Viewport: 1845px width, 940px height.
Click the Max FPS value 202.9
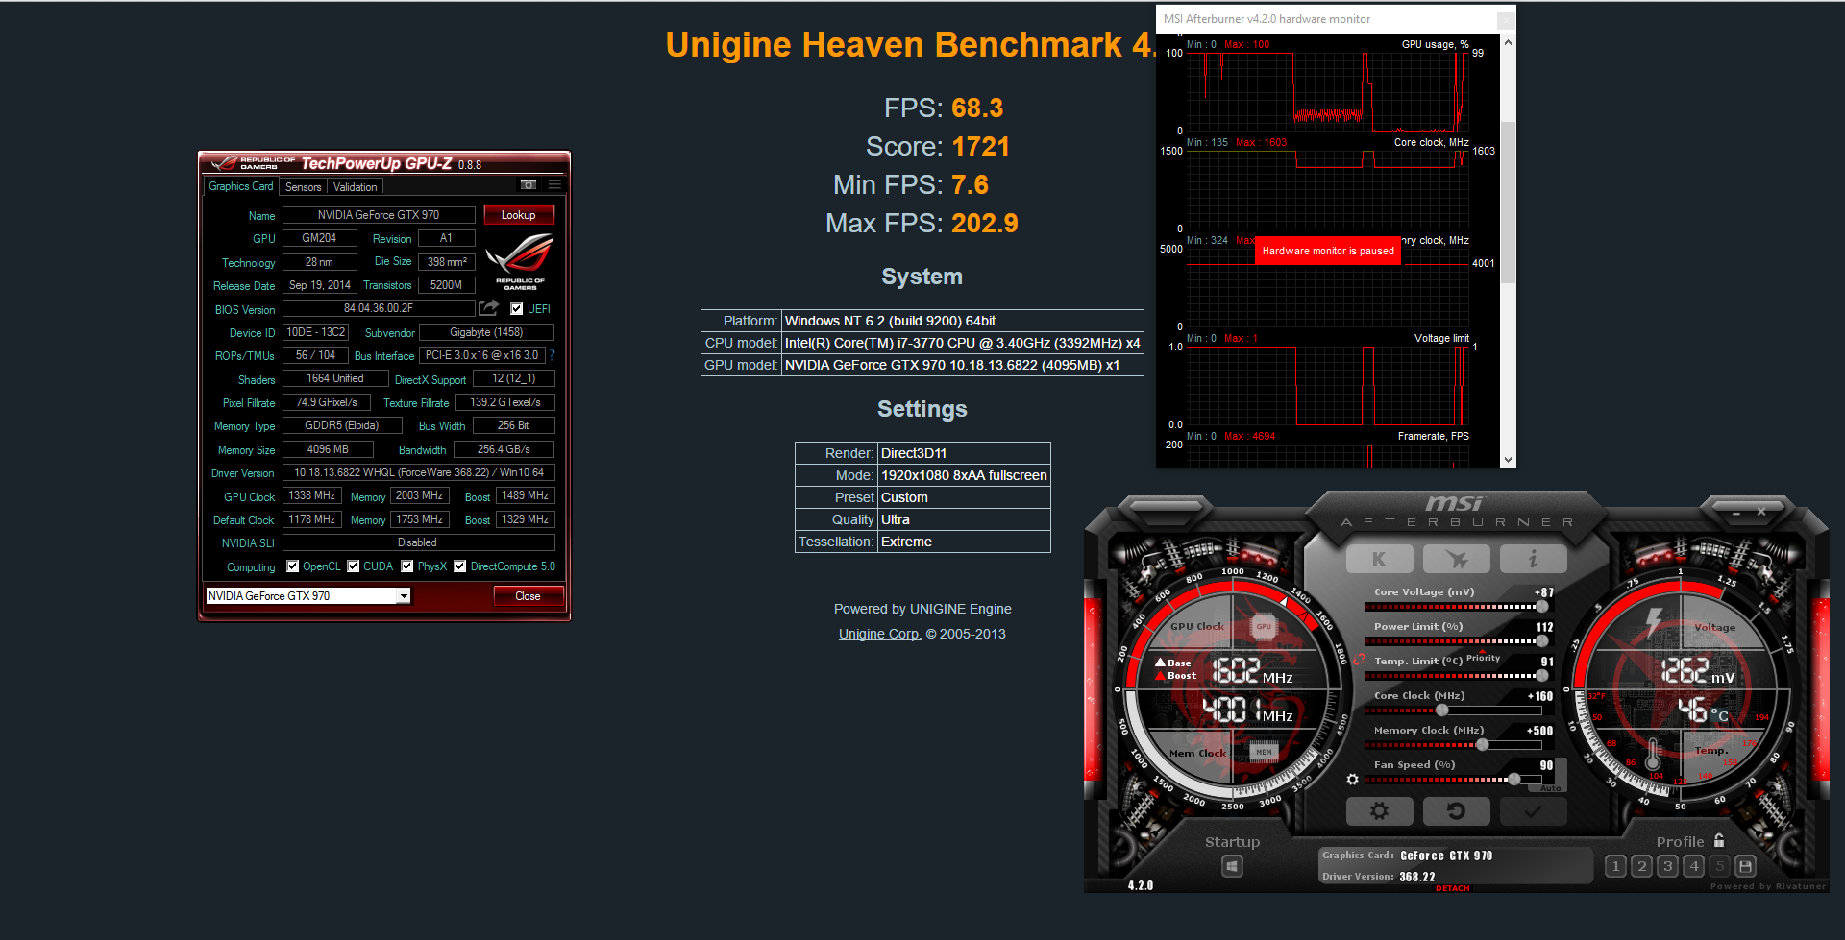984,223
